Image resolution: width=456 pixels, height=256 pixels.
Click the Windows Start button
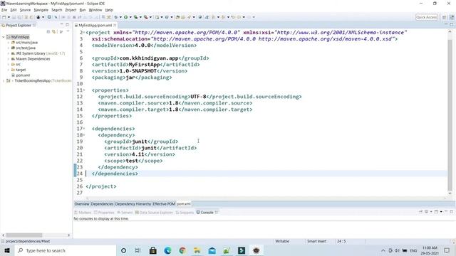pyautogui.click(x=7, y=250)
